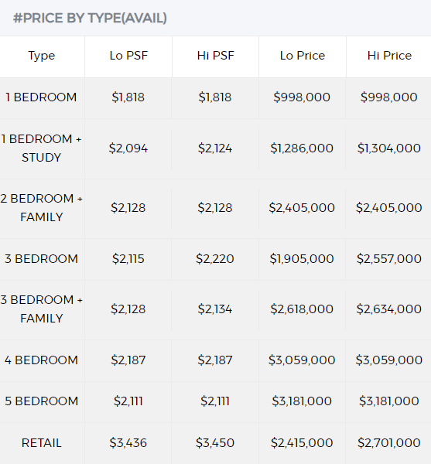Select the 4 BEDROOM row label
Image resolution: width=431 pixels, height=464 pixels.
click(x=41, y=360)
